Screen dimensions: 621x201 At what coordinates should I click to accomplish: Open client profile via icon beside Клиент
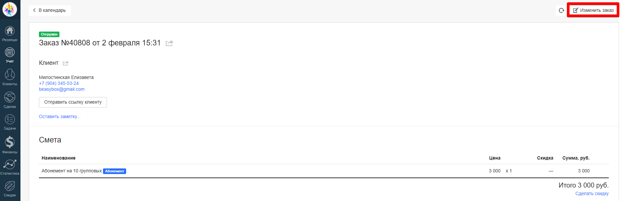click(x=66, y=63)
